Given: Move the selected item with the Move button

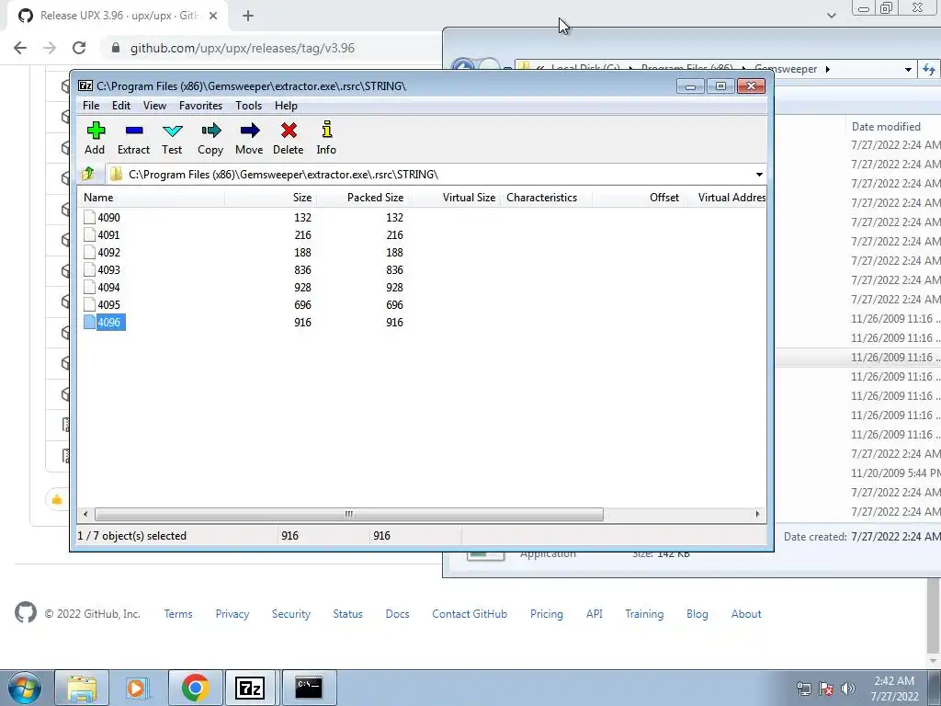Looking at the screenshot, I should (249, 139).
